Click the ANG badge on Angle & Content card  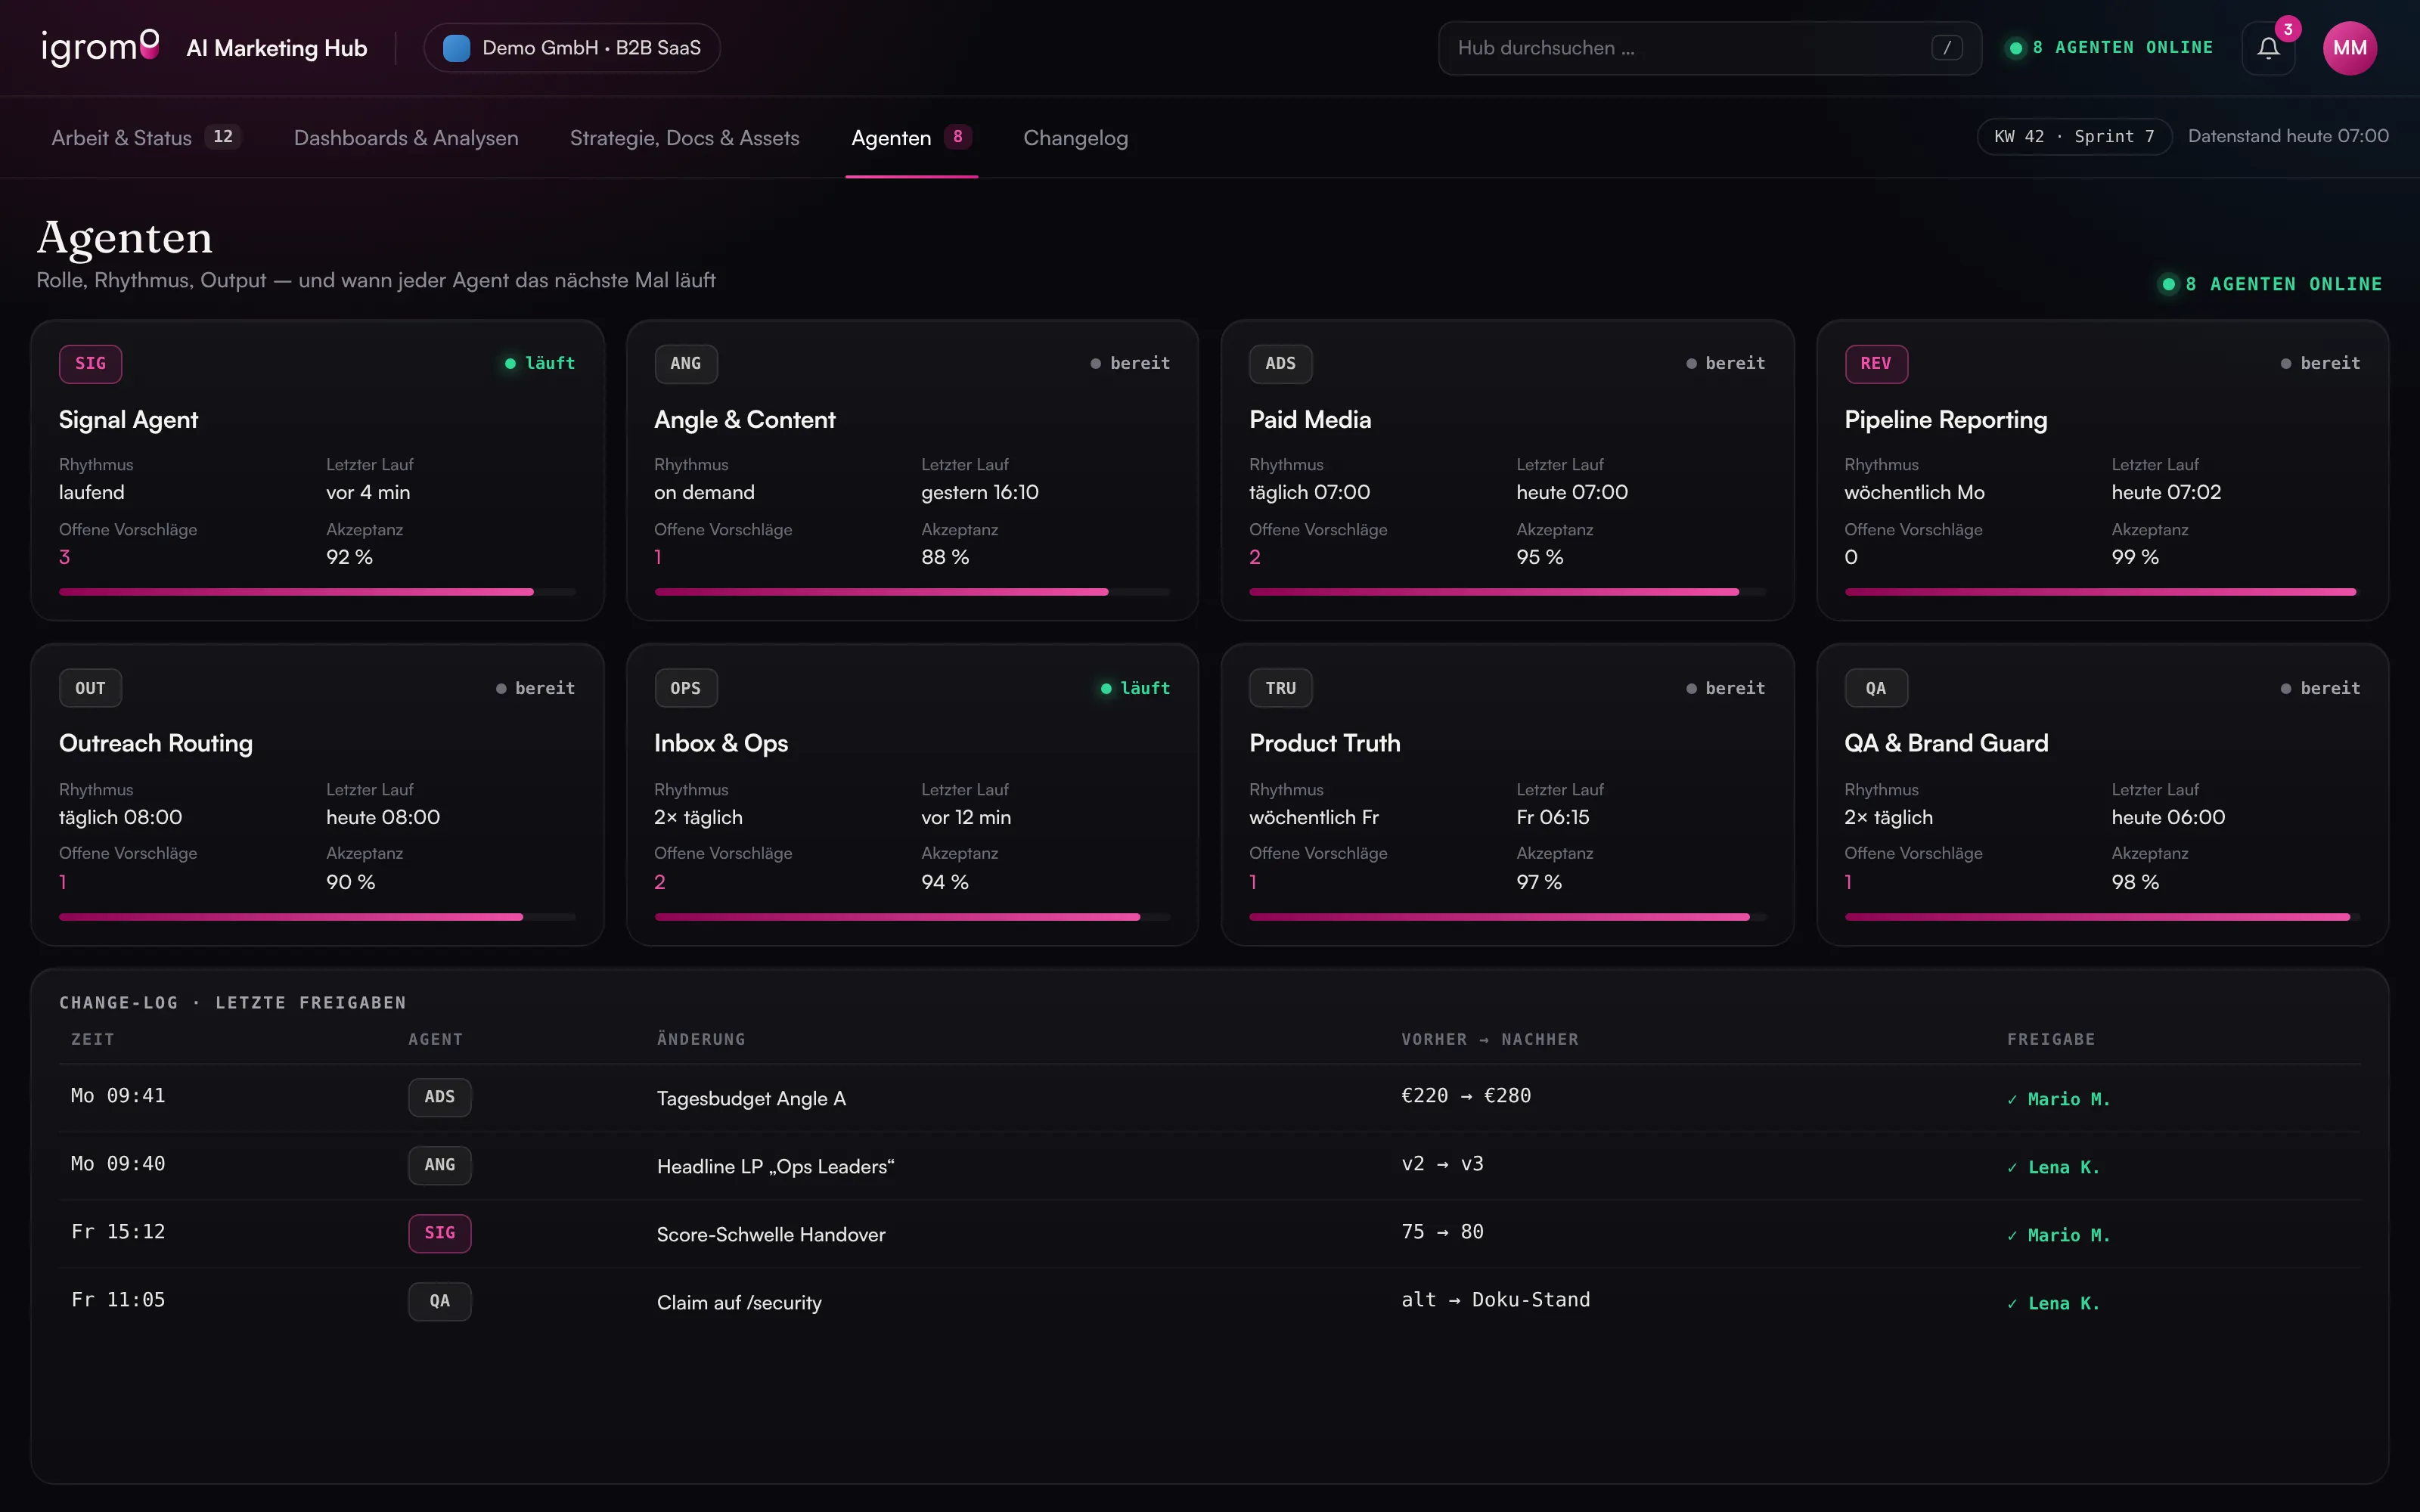[x=685, y=363]
